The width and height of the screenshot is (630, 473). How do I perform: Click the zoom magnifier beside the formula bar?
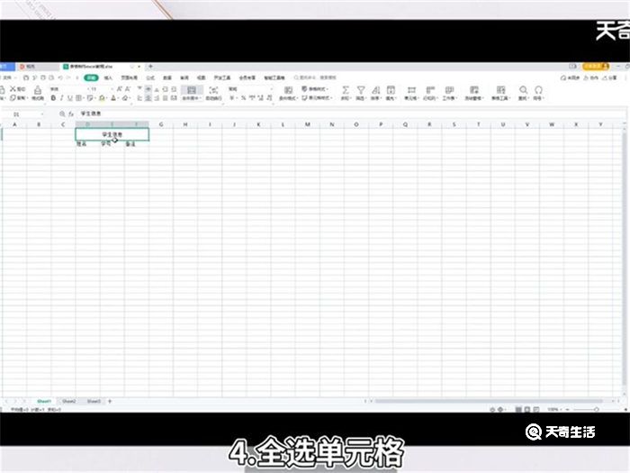[62, 114]
